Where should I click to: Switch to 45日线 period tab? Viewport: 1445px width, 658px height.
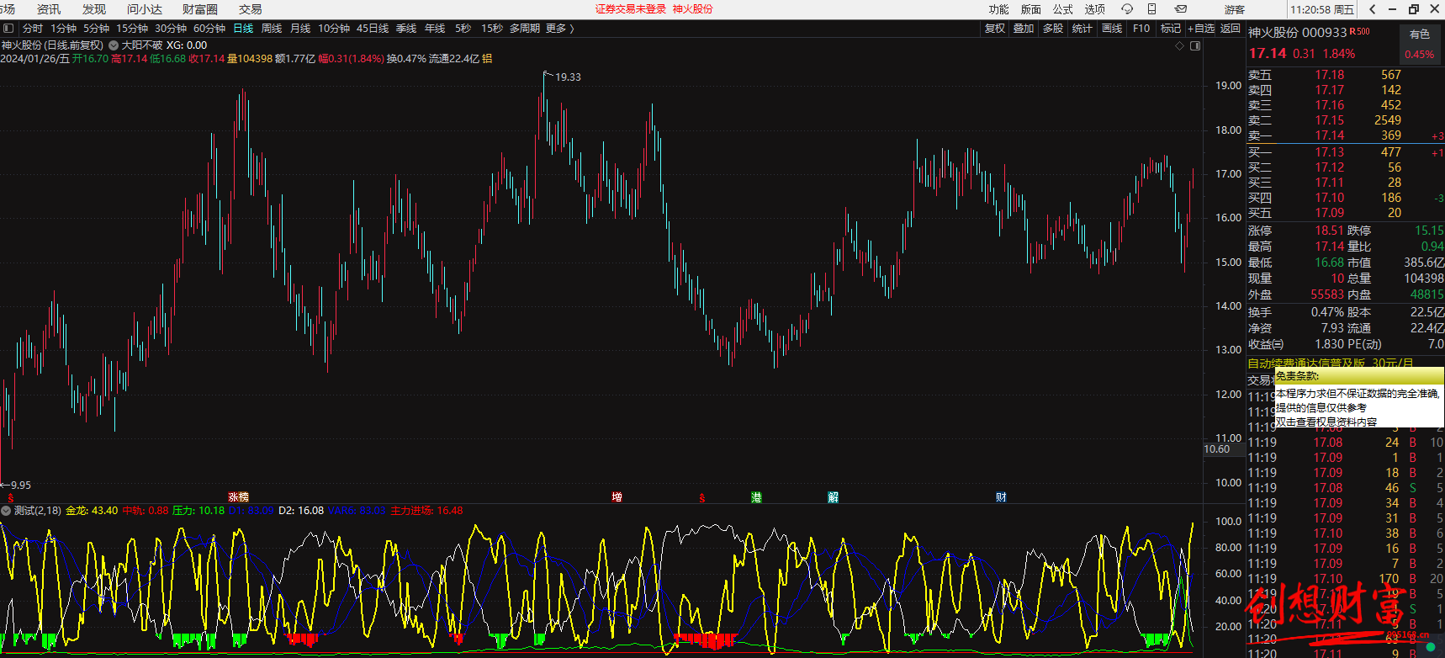click(373, 29)
